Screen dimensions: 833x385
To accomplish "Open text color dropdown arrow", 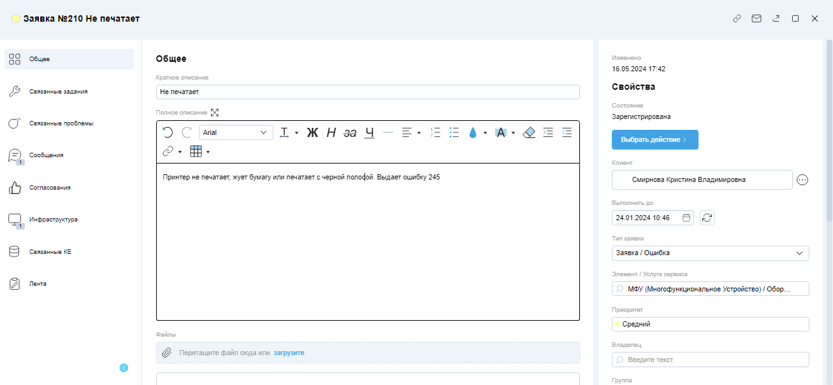I will click(x=485, y=133).
